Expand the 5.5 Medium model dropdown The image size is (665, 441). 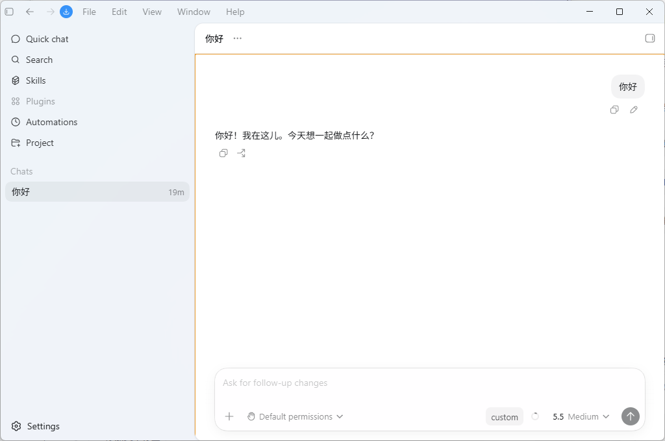pos(581,416)
